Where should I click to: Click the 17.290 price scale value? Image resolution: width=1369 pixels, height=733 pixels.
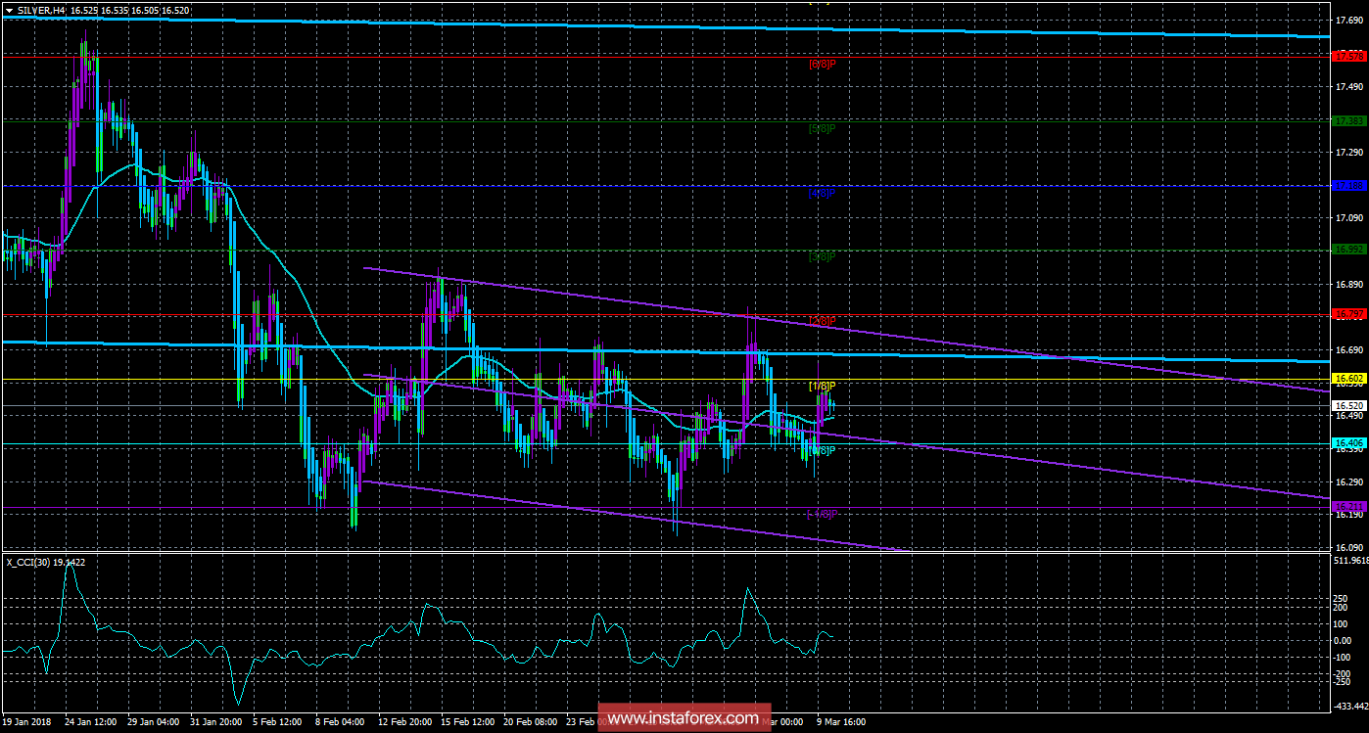1348,152
